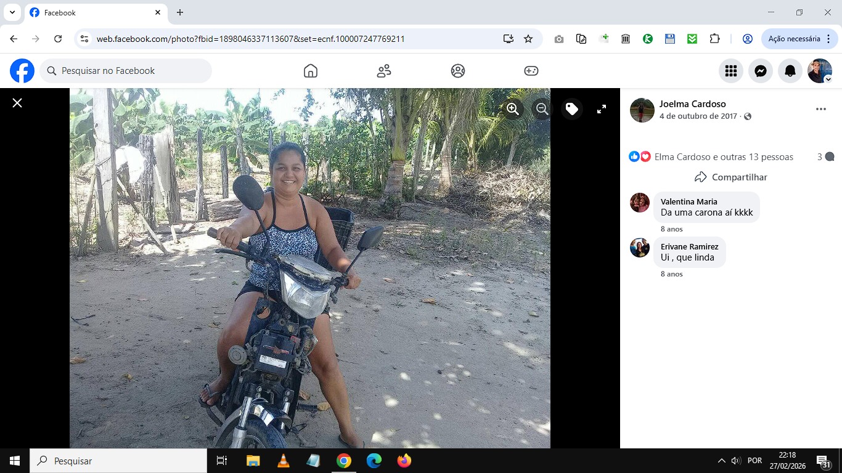
Task: Tag the photo with tag icon
Action: pyautogui.click(x=572, y=109)
